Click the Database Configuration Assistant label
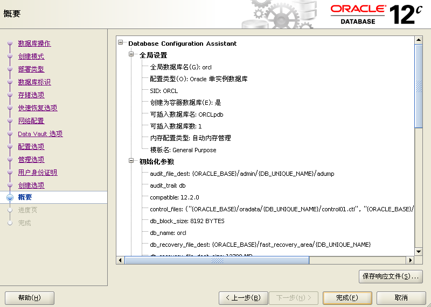The width and height of the screenshot is (431, 307). point(183,44)
